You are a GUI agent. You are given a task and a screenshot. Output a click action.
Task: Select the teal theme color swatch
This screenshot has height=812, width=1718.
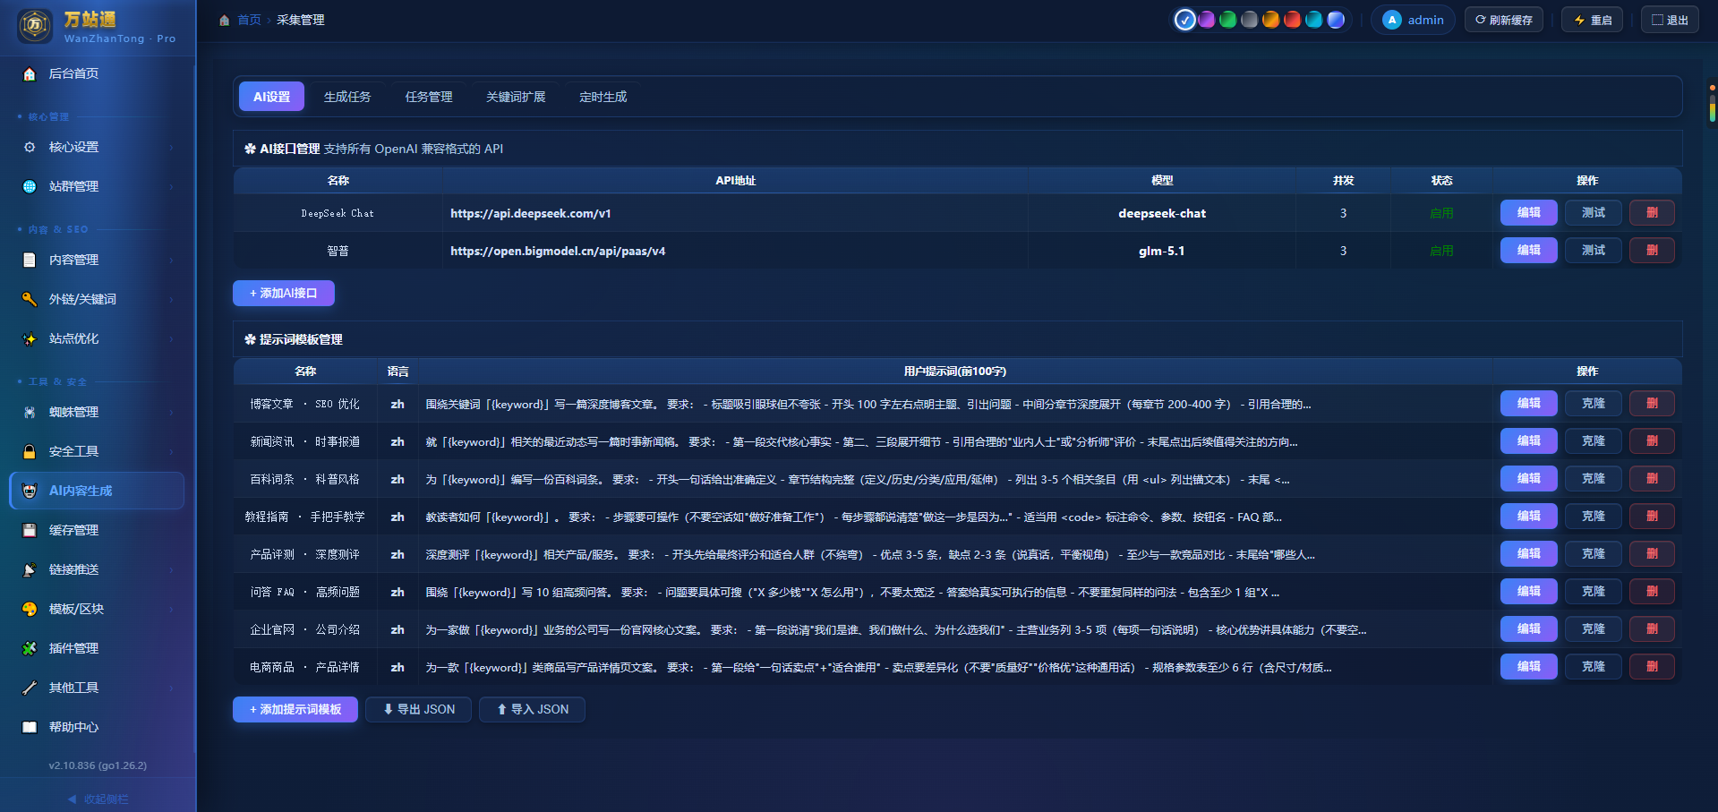pyautogui.click(x=1314, y=20)
